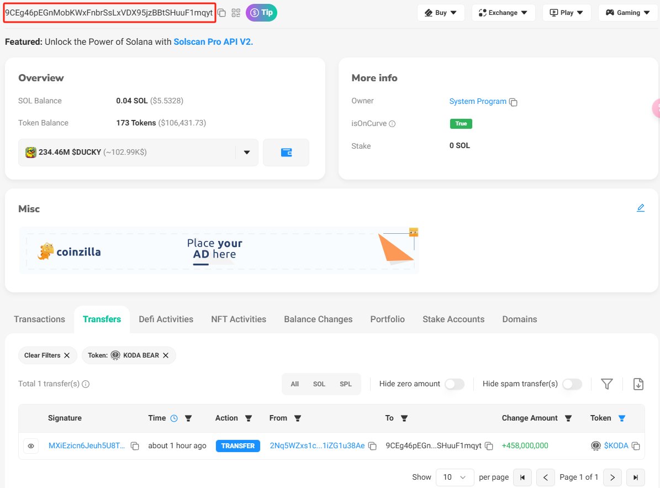Go to the previous page

546,477
